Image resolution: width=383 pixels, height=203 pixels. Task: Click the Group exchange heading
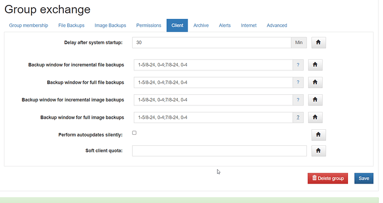47,9
